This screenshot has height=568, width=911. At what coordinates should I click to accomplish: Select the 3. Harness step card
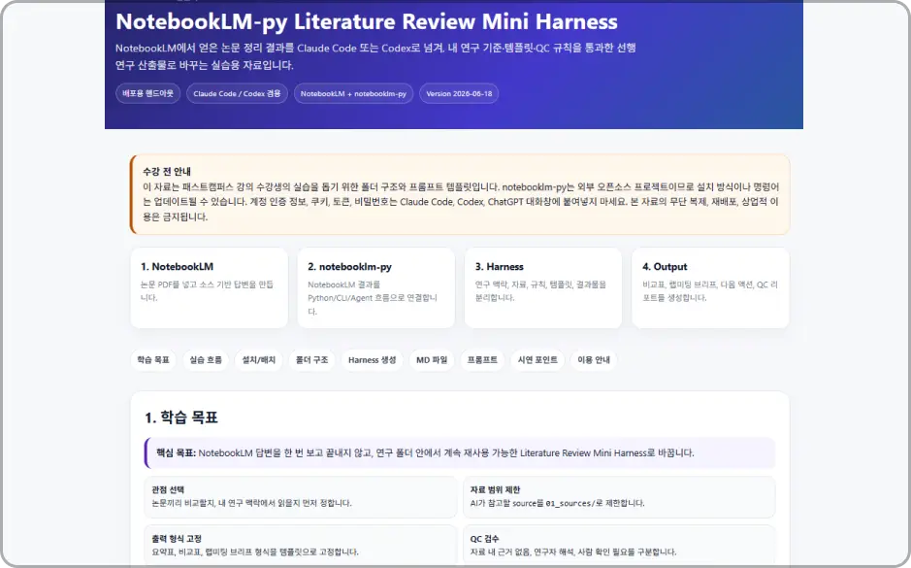(x=543, y=287)
